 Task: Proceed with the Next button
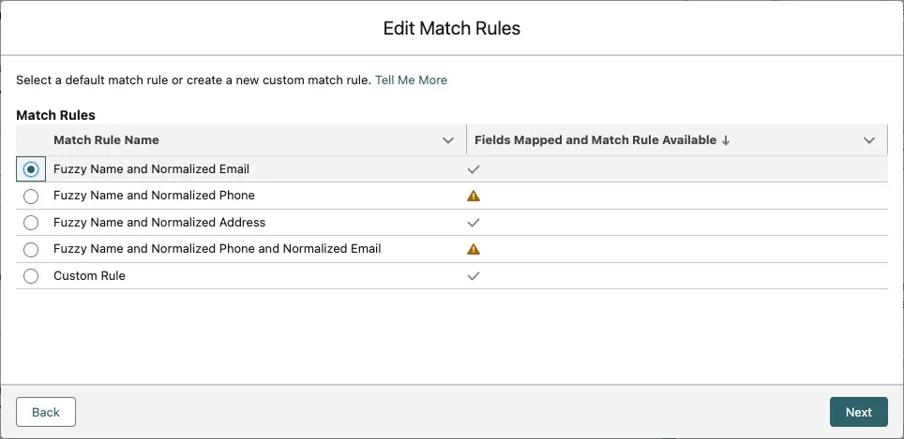858,412
